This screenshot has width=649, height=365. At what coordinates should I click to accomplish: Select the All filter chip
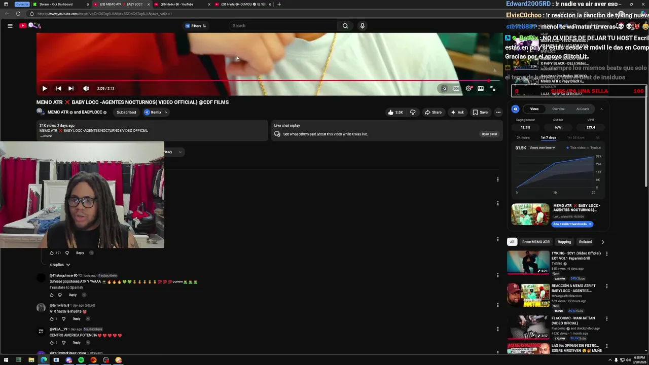click(x=512, y=242)
